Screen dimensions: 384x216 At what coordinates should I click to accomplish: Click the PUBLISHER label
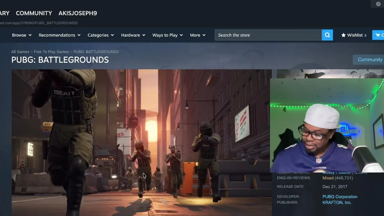(x=287, y=202)
